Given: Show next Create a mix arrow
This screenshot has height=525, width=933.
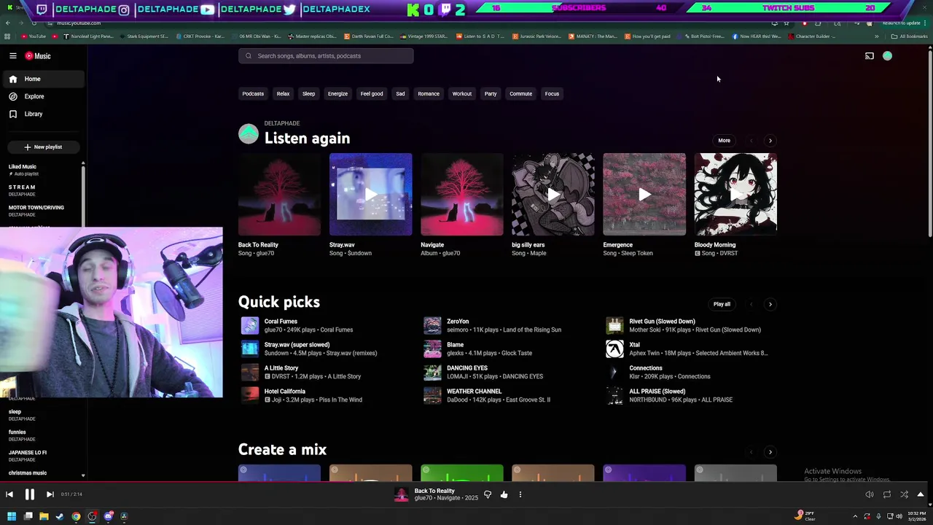Looking at the screenshot, I should pyautogui.click(x=770, y=452).
